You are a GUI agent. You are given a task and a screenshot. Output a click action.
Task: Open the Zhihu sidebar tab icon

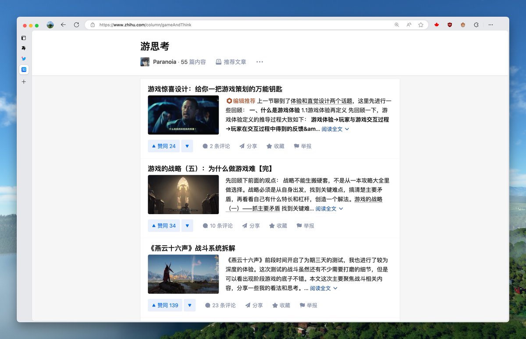[x=24, y=70]
